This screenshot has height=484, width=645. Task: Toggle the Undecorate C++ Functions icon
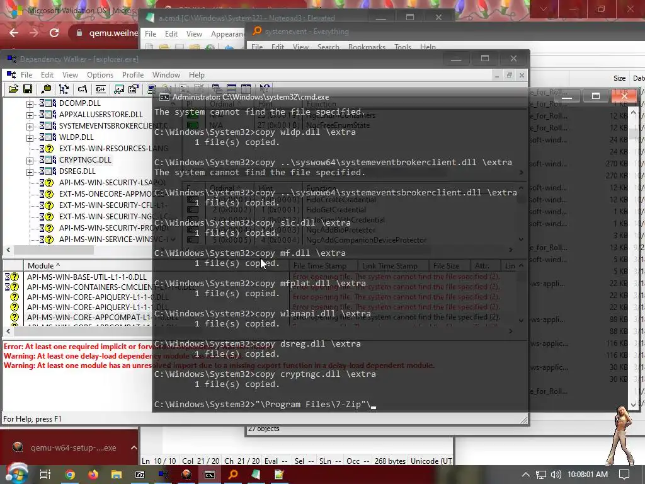point(101,89)
